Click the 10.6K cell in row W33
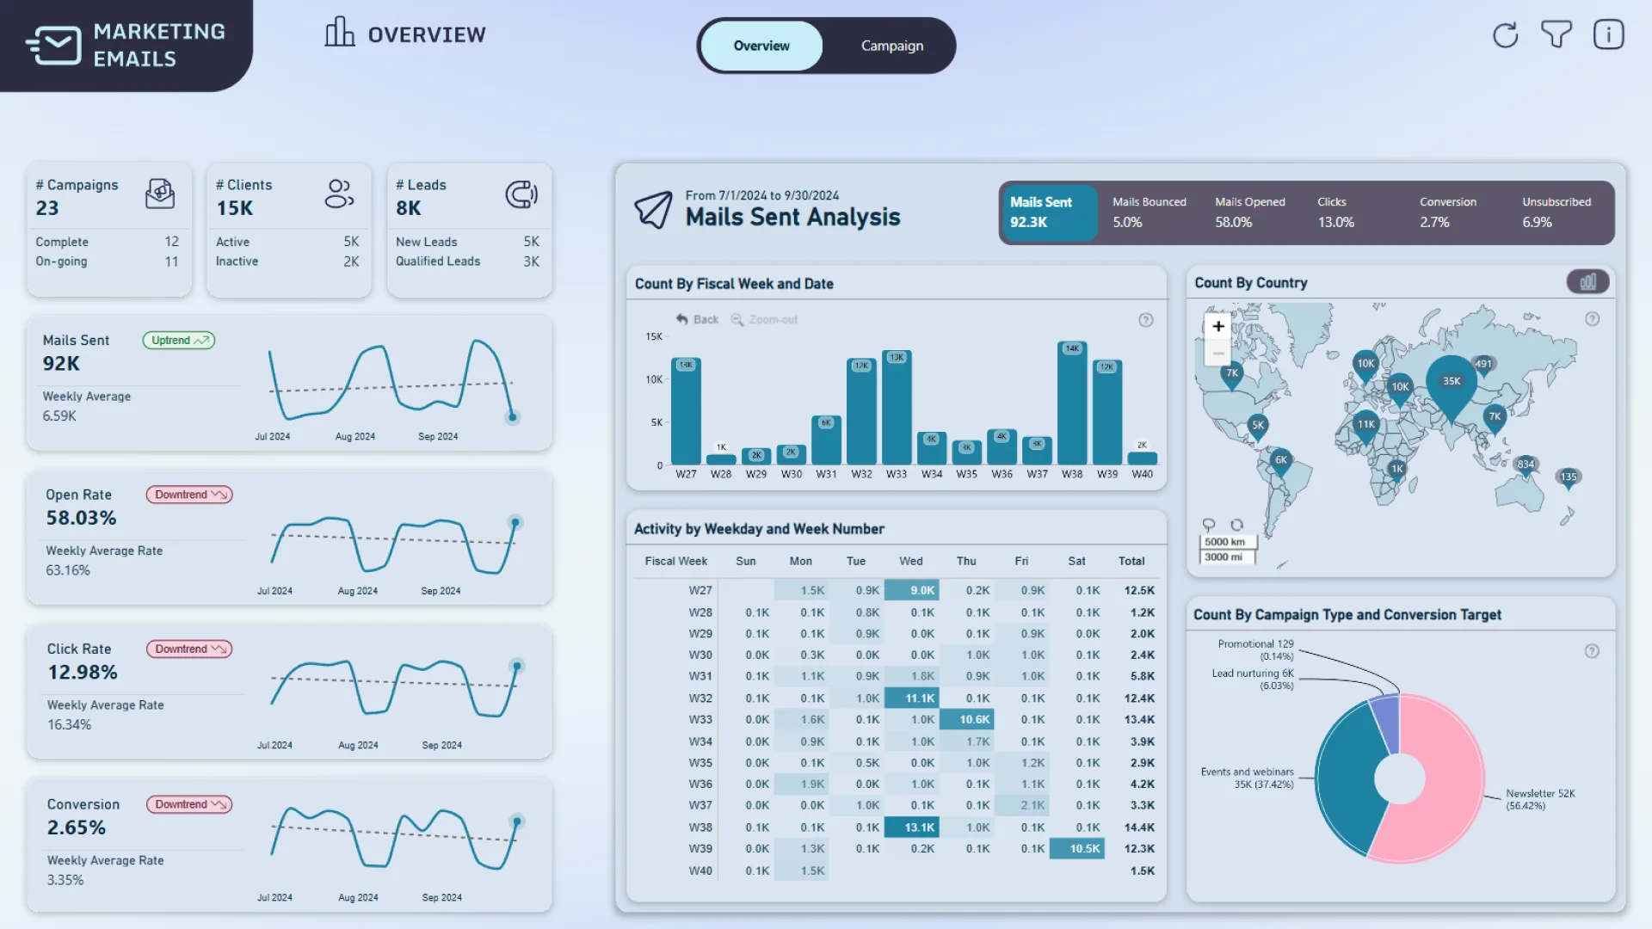Image resolution: width=1652 pixels, height=929 pixels. click(x=967, y=719)
